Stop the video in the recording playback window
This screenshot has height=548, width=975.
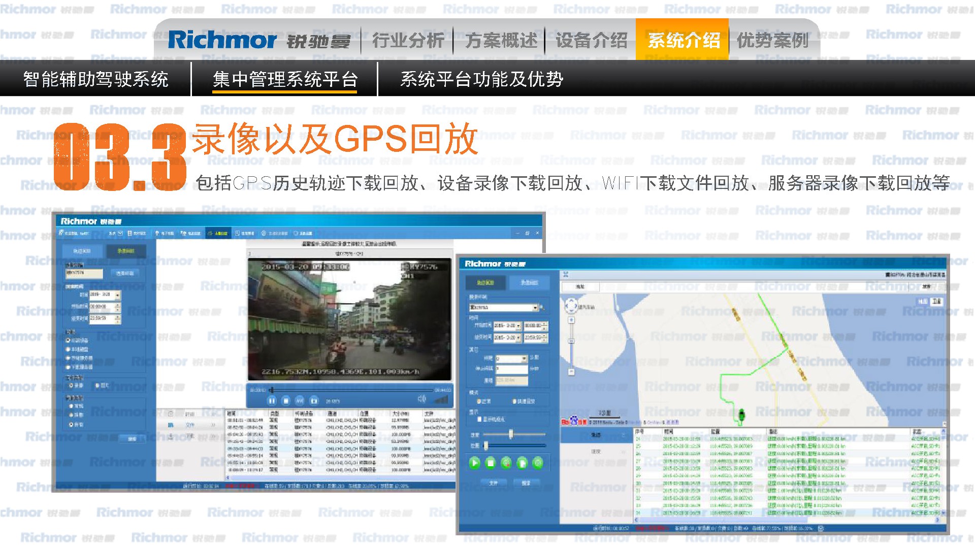(286, 401)
